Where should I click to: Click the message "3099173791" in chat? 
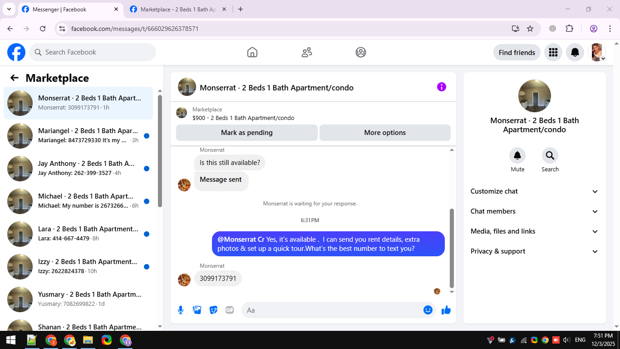click(218, 279)
